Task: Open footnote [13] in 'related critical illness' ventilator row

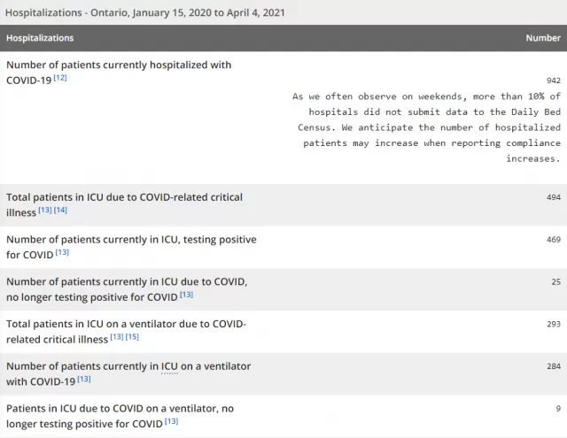Action: [117, 336]
